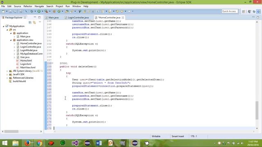Image resolution: width=262 pixels, height=147 pixels.
Task: Select MainView.fxml in Package Explorer
Action: click(28, 67)
